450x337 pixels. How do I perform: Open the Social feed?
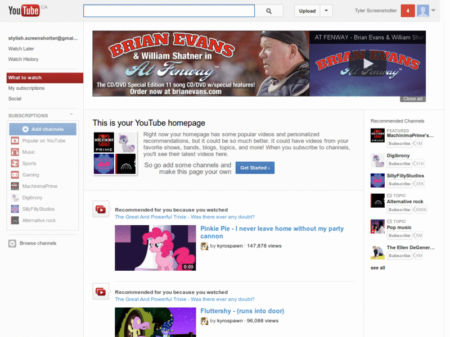tap(15, 99)
